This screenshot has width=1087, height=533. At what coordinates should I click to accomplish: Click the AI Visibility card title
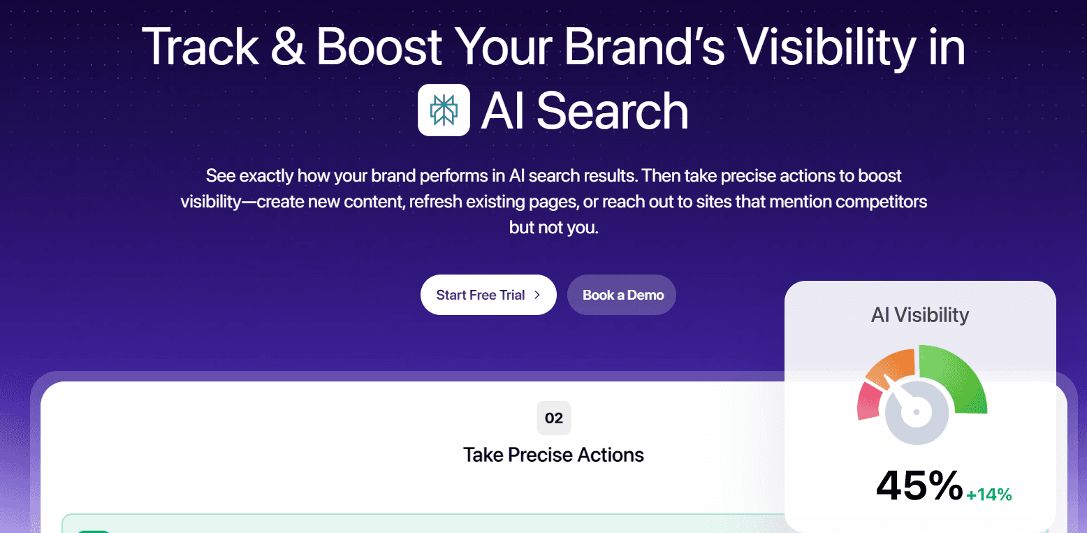(x=920, y=315)
